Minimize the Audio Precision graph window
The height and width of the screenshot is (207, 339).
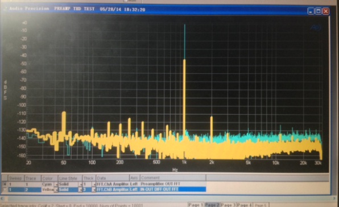(x=311, y=11)
